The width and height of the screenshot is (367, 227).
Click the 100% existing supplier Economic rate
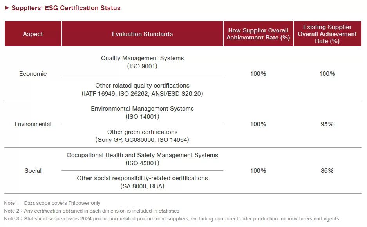pyautogui.click(x=327, y=74)
